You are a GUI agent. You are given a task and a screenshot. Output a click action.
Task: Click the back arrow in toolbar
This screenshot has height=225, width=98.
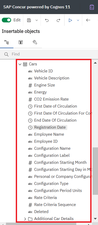(88, 20)
